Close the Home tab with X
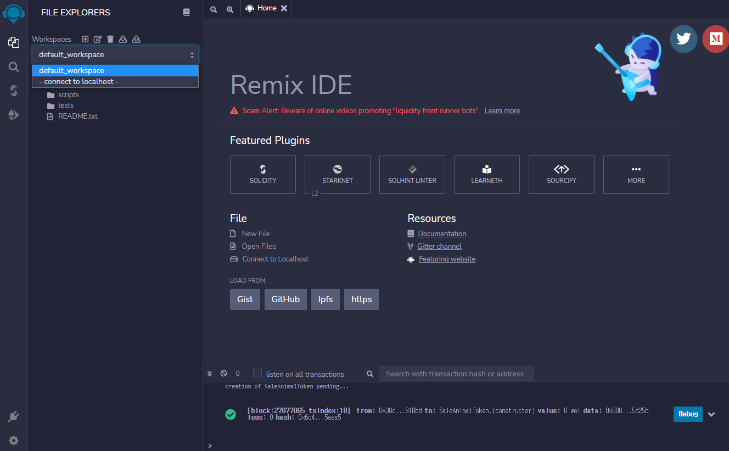 pyautogui.click(x=284, y=8)
